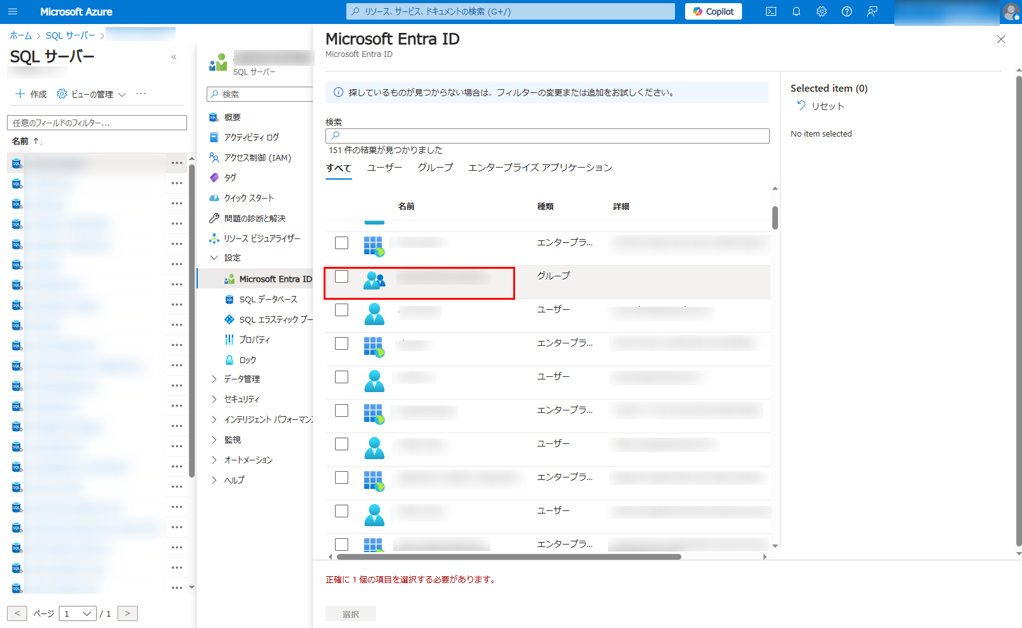Image resolution: width=1022 pixels, height=628 pixels.
Task: Focus the resource menu 検索 box
Action: (x=260, y=94)
